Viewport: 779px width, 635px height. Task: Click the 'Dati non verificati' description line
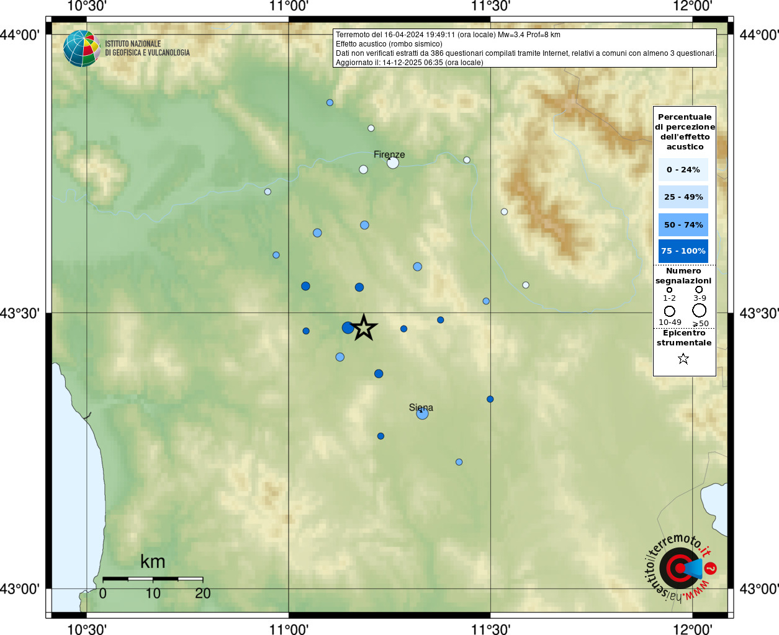tap(526, 53)
